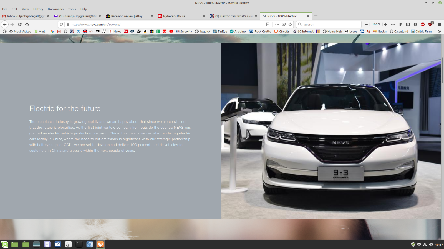444x249 pixels.
Task: Go back to the previous page
Action: (5, 24)
